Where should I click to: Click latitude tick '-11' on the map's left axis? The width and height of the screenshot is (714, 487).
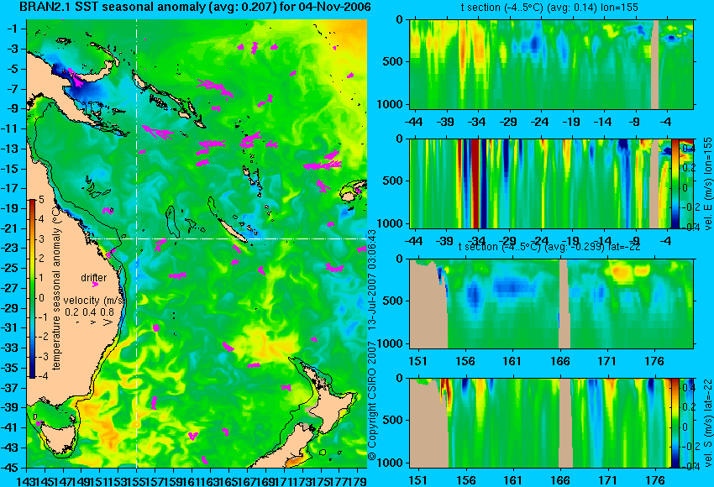pos(10,128)
